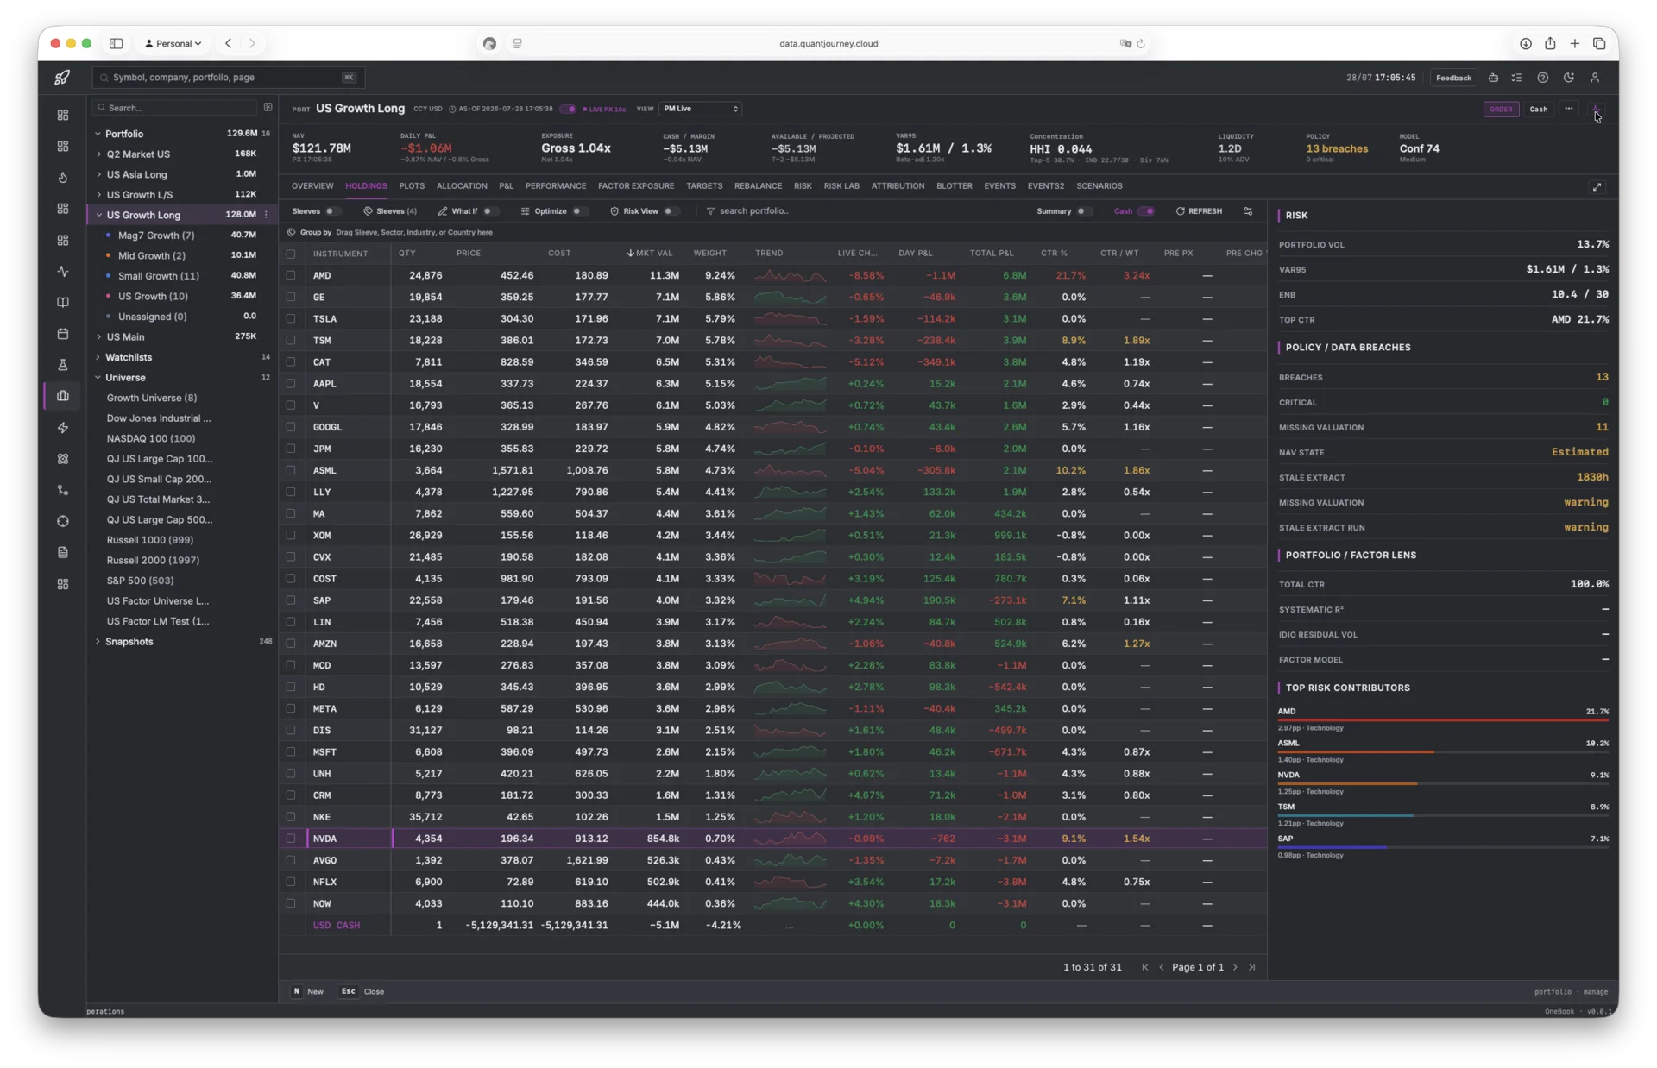This screenshot has height=1068, width=1657.
Task: Collapse the portfolio tree panel icon
Action: pos(268,108)
